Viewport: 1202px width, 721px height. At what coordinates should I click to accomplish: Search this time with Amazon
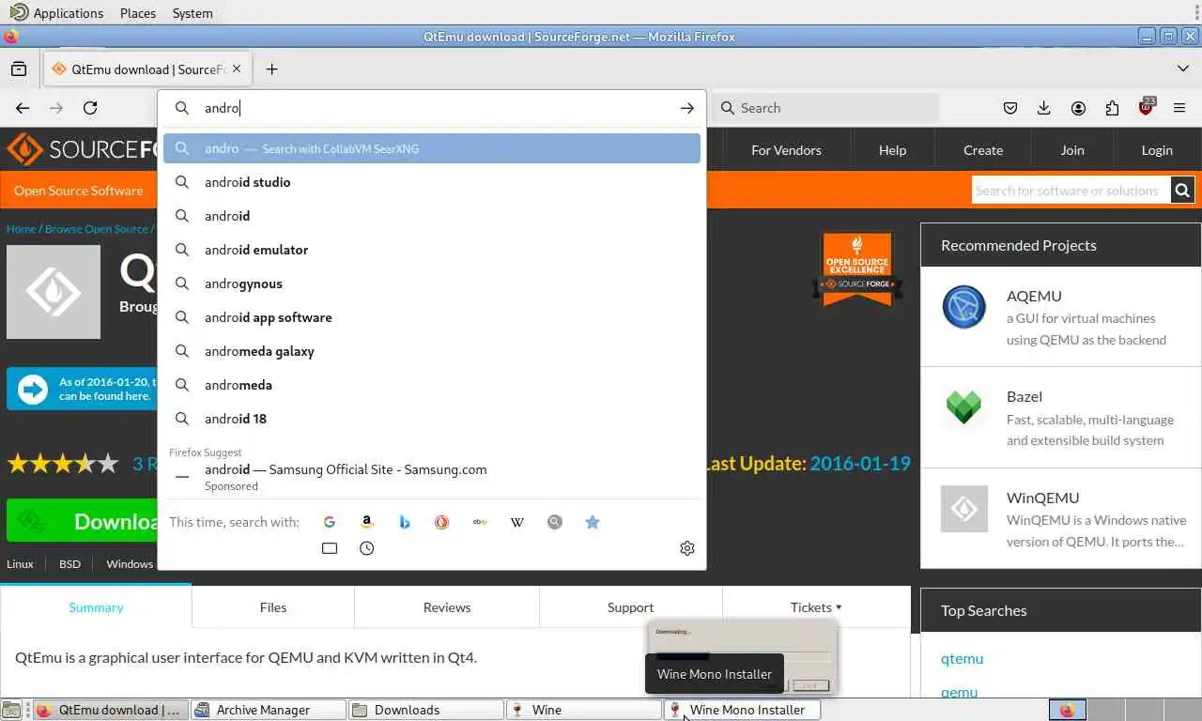pos(367,522)
